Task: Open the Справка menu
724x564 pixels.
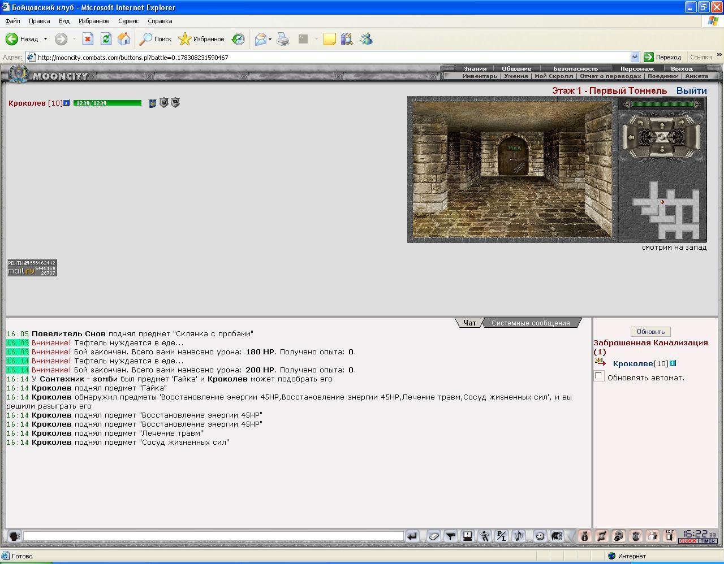Action: click(160, 21)
